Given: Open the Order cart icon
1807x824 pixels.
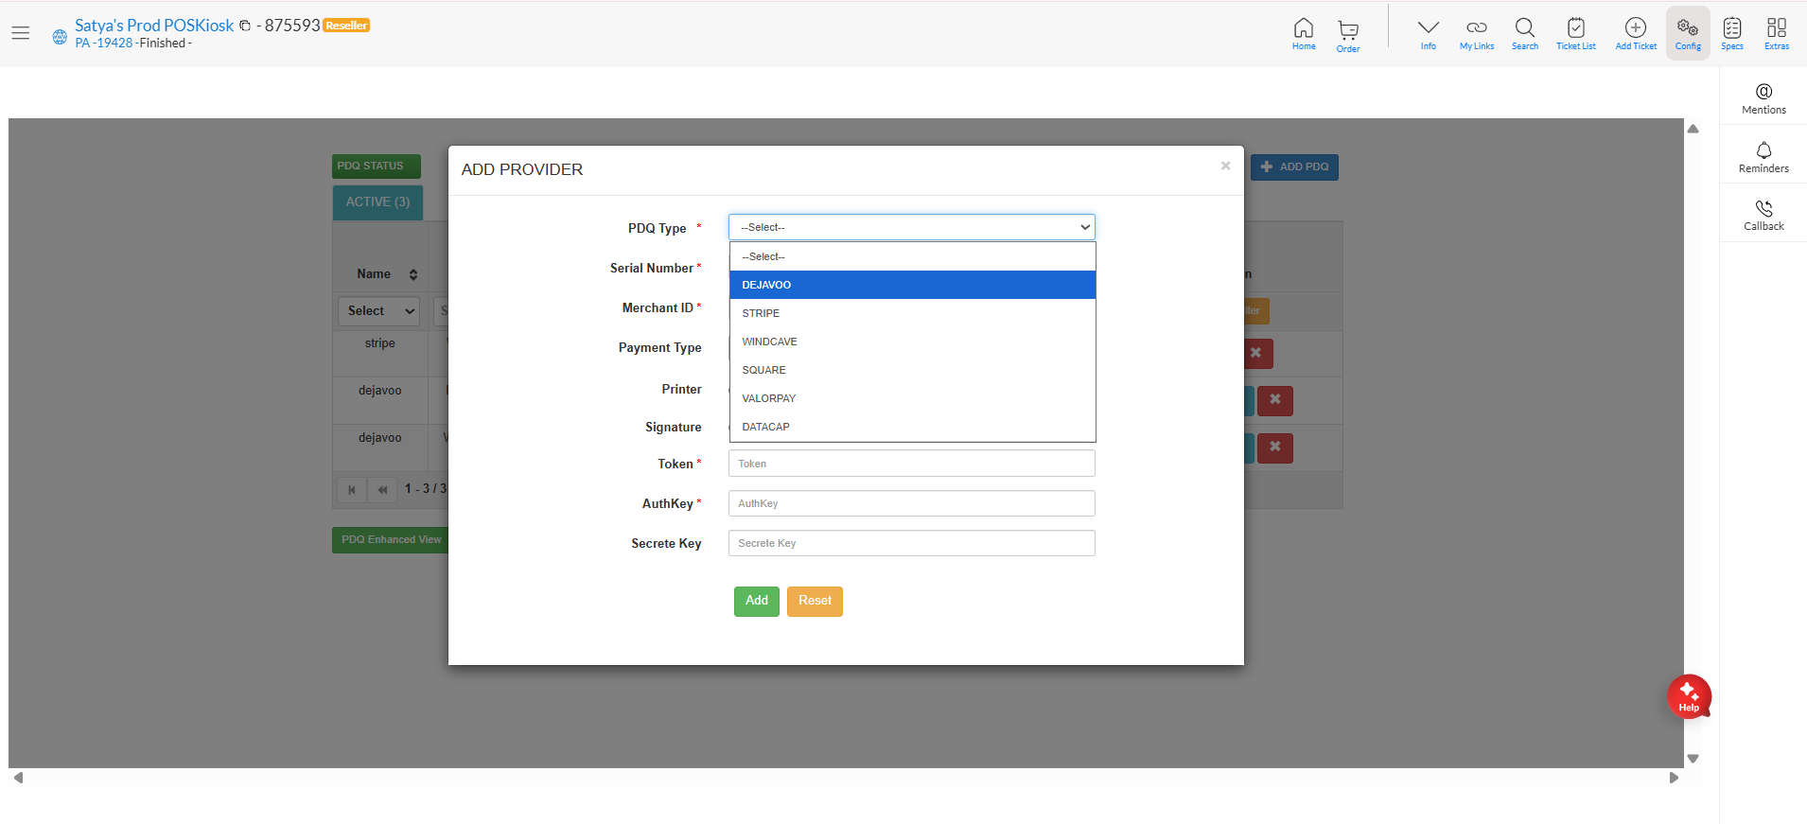Looking at the screenshot, I should 1348,34.
